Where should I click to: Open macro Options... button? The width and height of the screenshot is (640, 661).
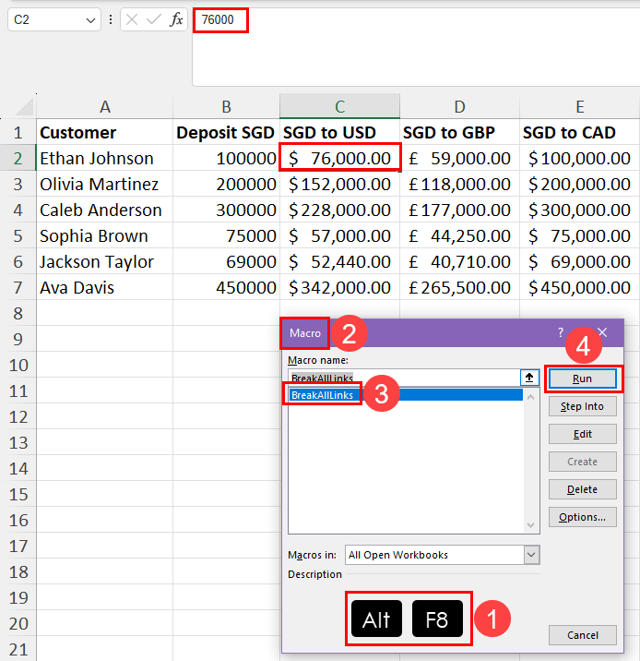point(582,517)
